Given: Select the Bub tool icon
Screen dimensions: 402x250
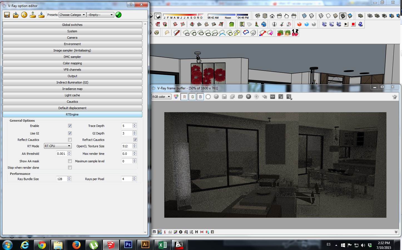Looking at the screenshot, I should click(339, 24).
